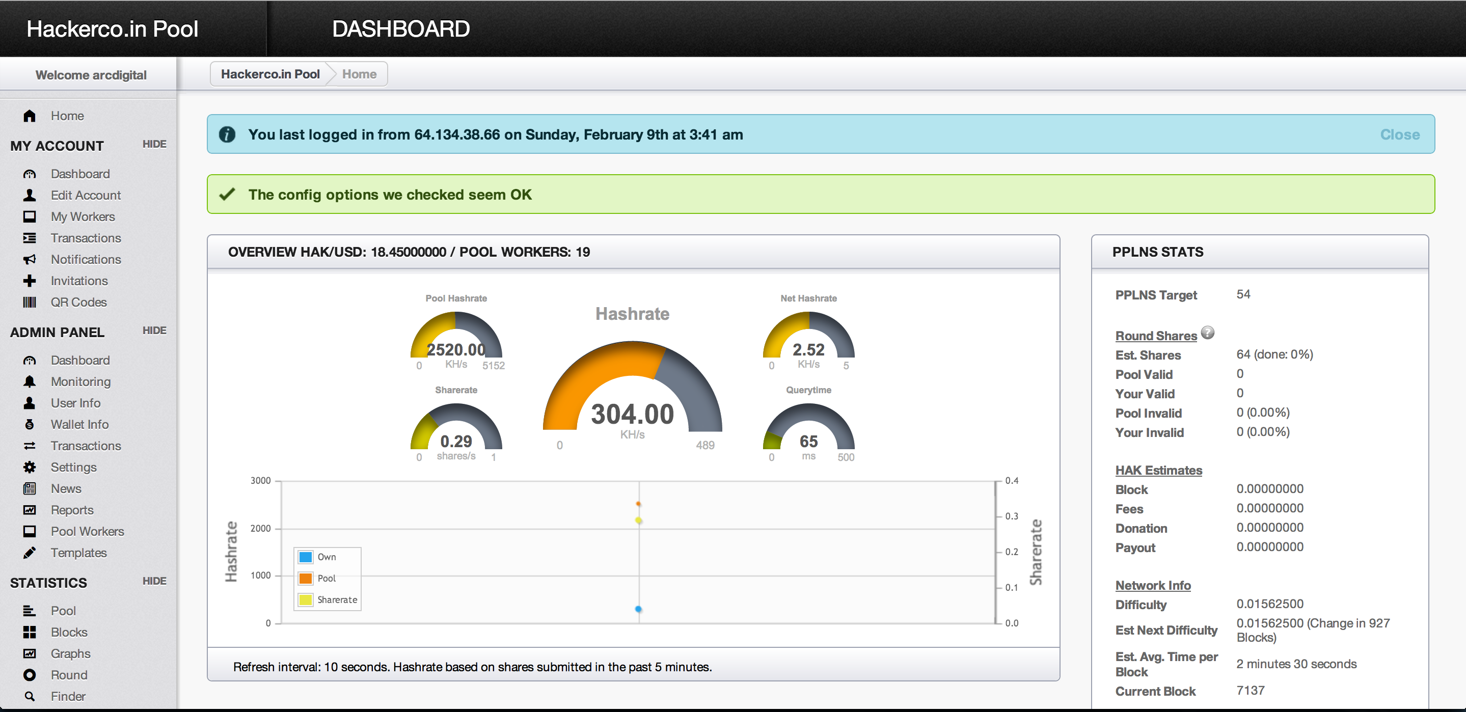
Task: Click the HAK Estimates heading link
Action: [x=1158, y=470]
